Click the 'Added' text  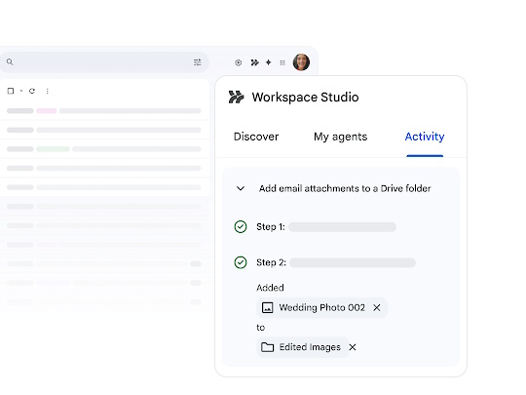pos(271,288)
